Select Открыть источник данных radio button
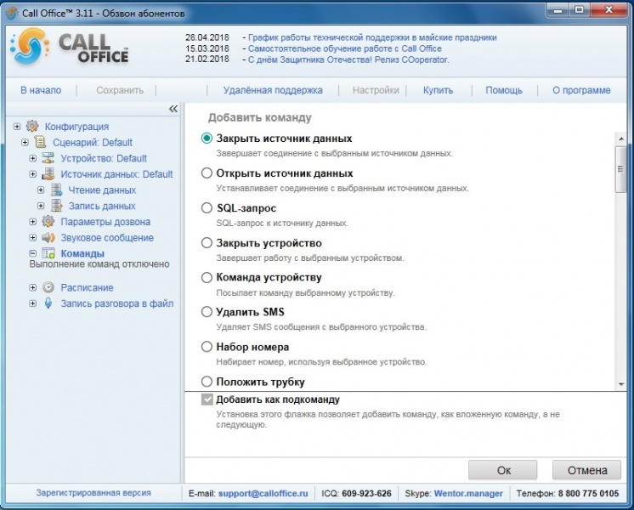Image resolution: width=634 pixels, height=510 pixels. click(x=207, y=173)
